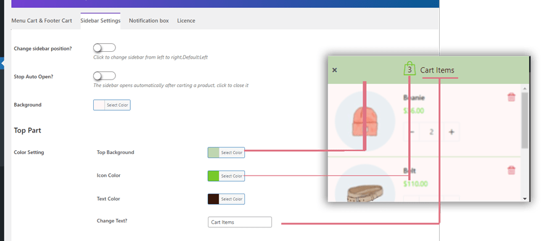This screenshot has width=555, height=241.
Task: Open the Menu Cart & Footer Cart tab
Action: pos(41,20)
